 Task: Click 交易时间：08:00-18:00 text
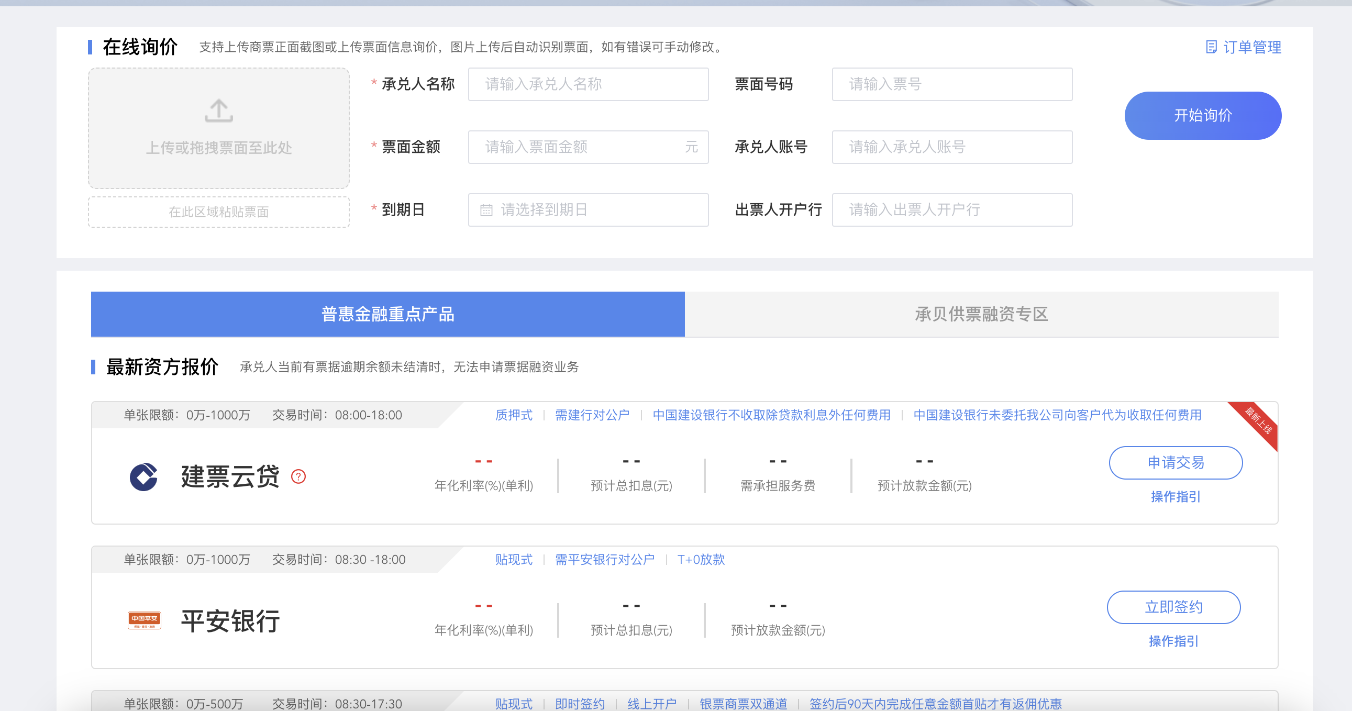[337, 415]
